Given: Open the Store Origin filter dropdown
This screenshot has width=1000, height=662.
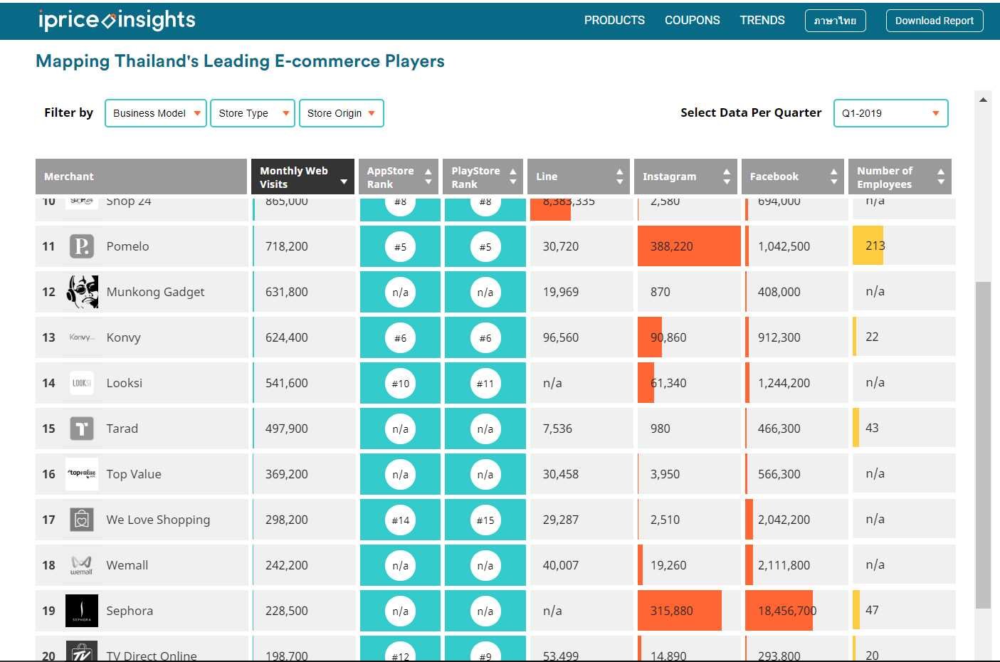Looking at the screenshot, I should click(342, 113).
